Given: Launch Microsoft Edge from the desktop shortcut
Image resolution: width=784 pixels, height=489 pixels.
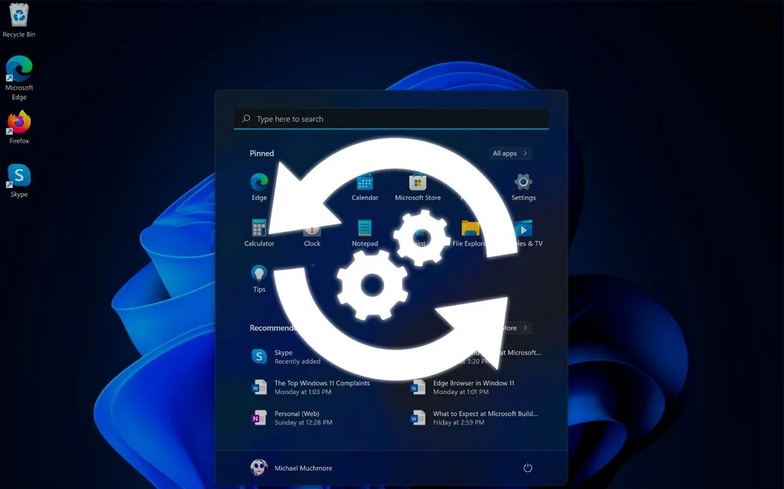Looking at the screenshot, I should tap(19, 78).
